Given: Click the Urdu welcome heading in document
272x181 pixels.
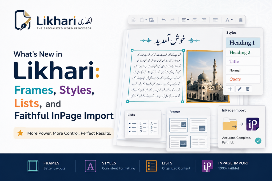Looking at the screenshot, I should (x=170, y=40).
